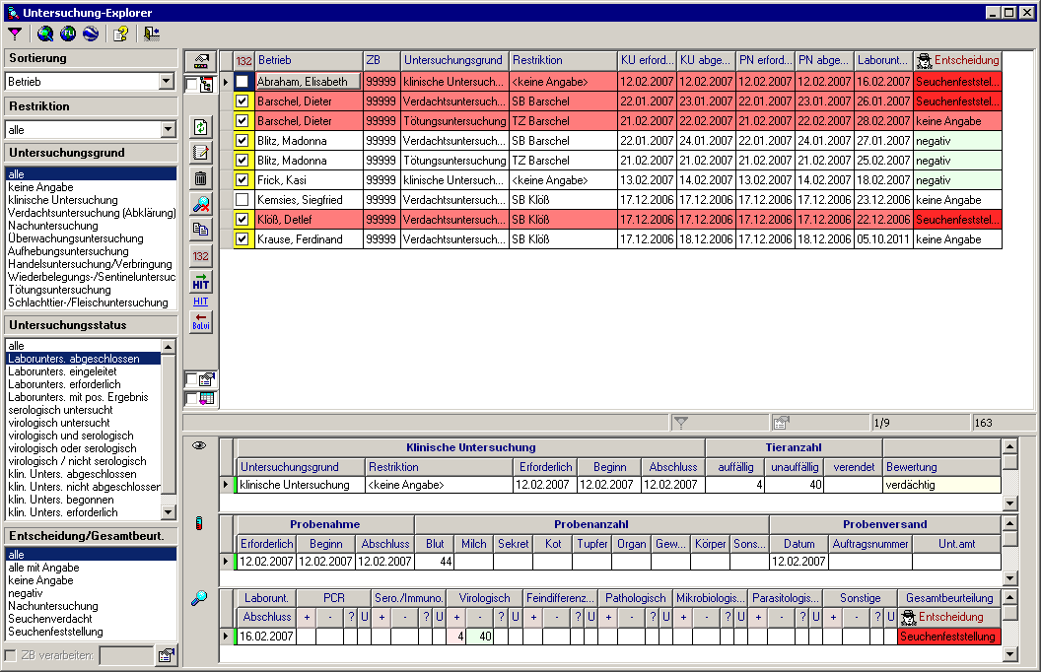Screen dimensions: 1041x672
Task: Click down arrow of Probenahme panel scrollbar
Action: 1009,577
